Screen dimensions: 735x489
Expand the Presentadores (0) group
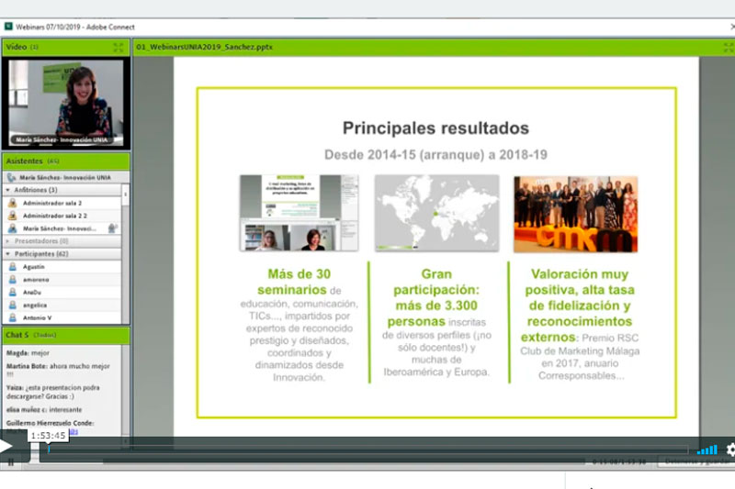(8, 240)
